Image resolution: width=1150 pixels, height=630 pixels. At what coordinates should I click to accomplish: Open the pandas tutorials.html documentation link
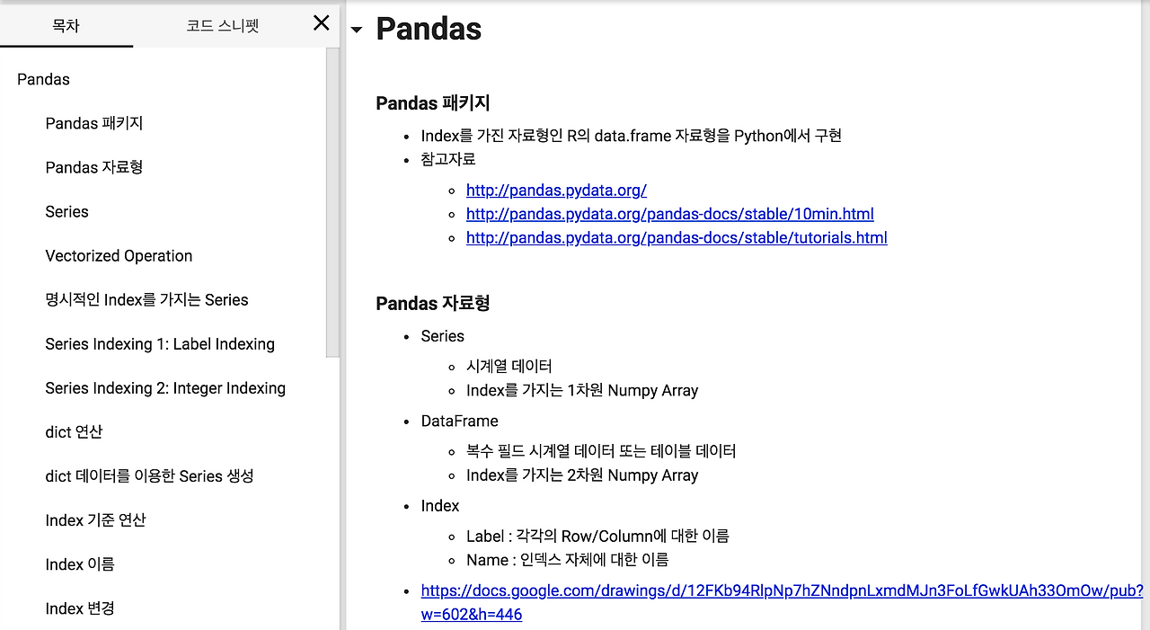coord(677,237)
